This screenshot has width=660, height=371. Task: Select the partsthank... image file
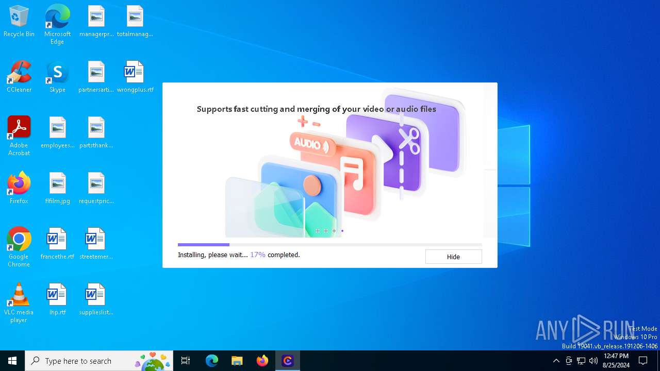(96, 133)
